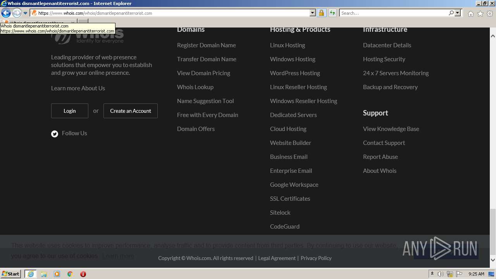Open a new tab button
The width and height of the screenshot is (496, 279).
(83, 21)
